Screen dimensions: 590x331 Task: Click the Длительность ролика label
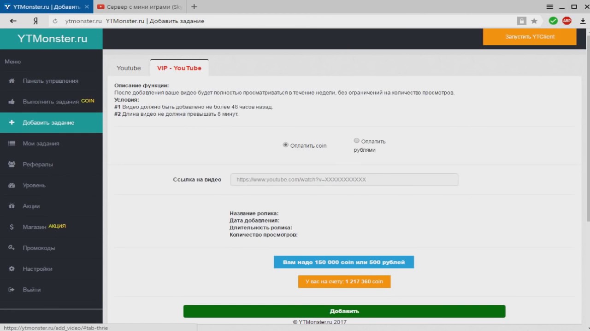[x=261, y=228]
